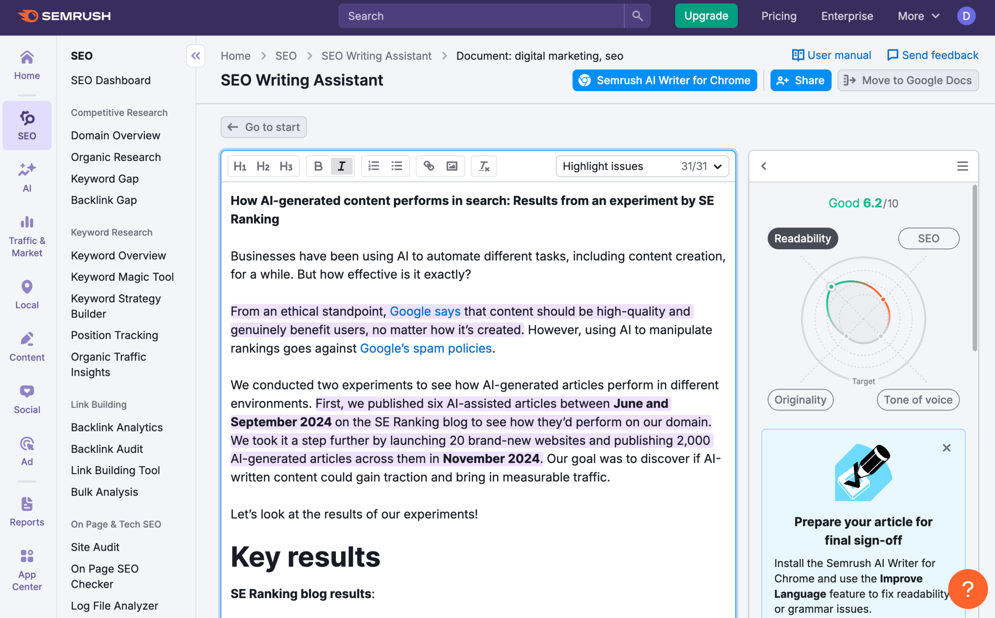
Task: Click the red point on readability gauge
Action: point(883,300)
